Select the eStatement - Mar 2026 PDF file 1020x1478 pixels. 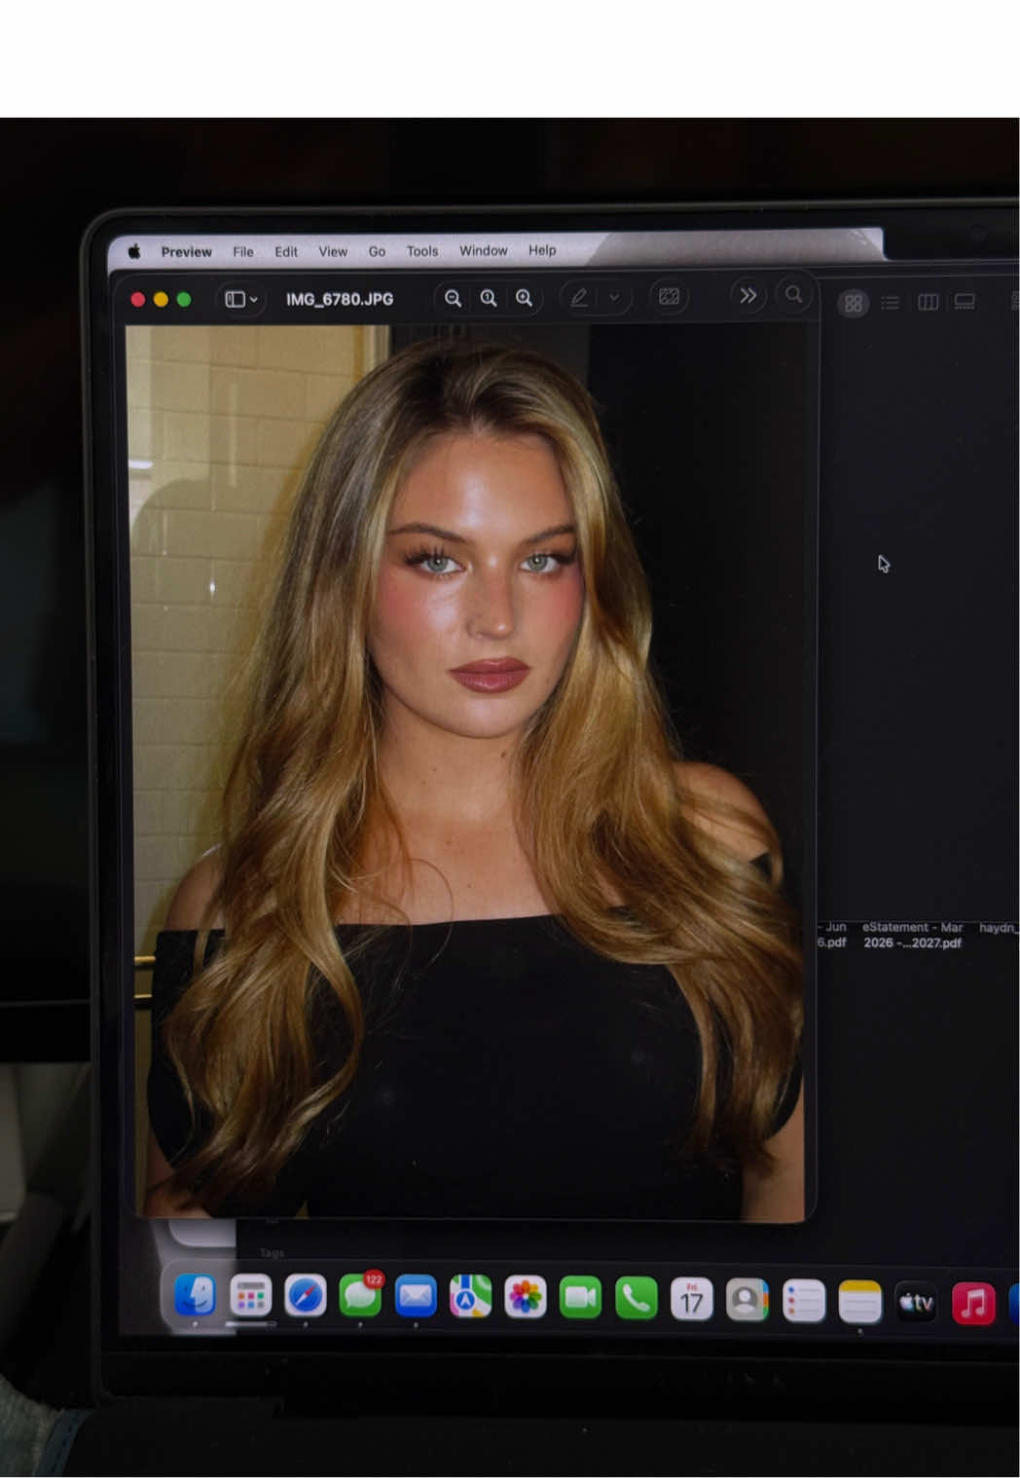tap(912, 935)
